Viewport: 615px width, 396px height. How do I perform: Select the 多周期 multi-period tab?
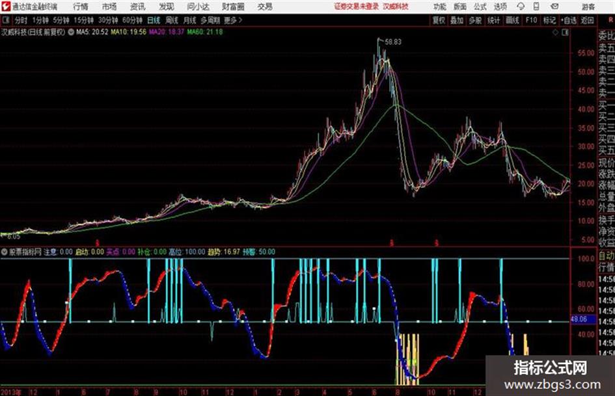(210, 20)
